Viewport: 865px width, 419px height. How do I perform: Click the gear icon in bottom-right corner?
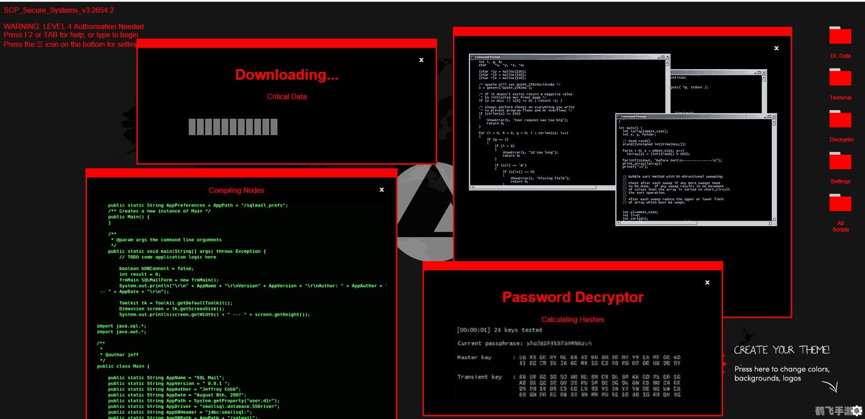click(x=857, y=410)
